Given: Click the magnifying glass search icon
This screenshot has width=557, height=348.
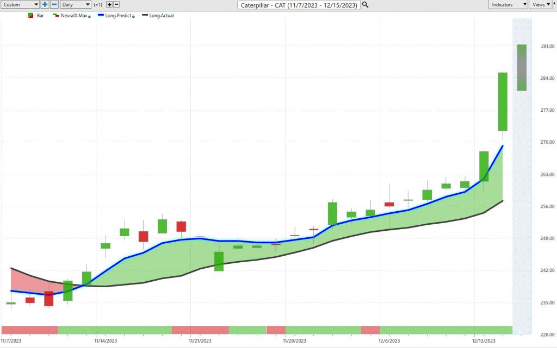Looking at the screenshot, I should 365,5.
